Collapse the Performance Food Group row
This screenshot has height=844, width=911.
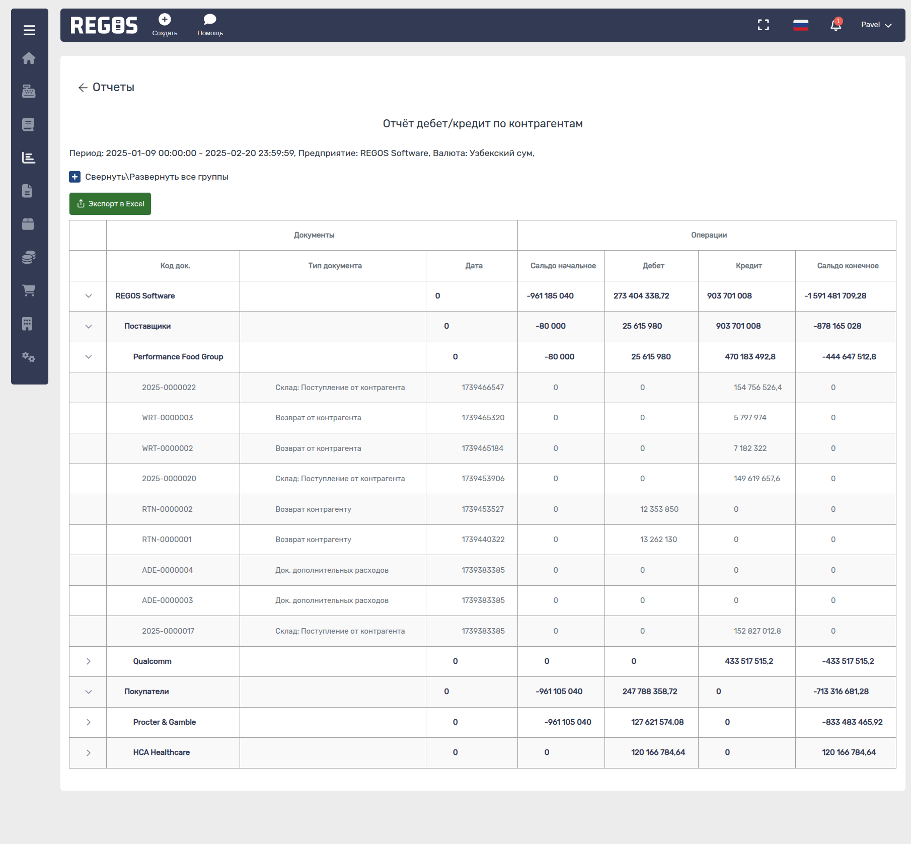[x=88, y=357]
